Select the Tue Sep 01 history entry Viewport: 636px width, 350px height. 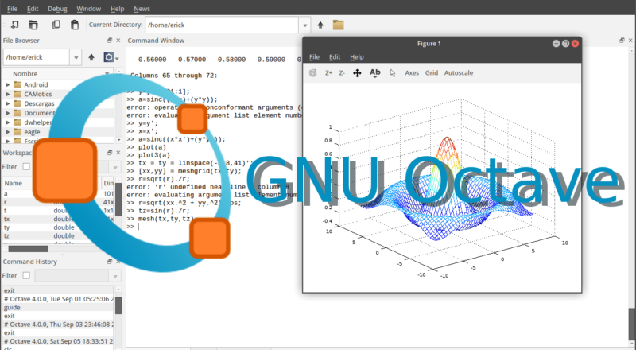click(x=58, y=299)
